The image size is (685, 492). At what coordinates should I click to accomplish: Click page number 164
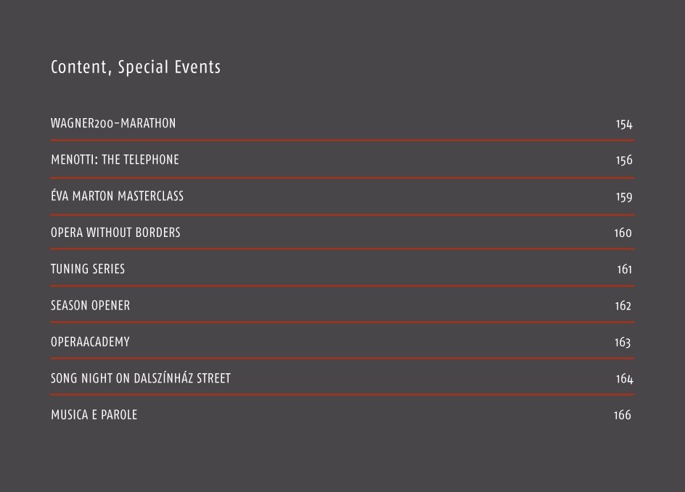[x=624, y=378]
